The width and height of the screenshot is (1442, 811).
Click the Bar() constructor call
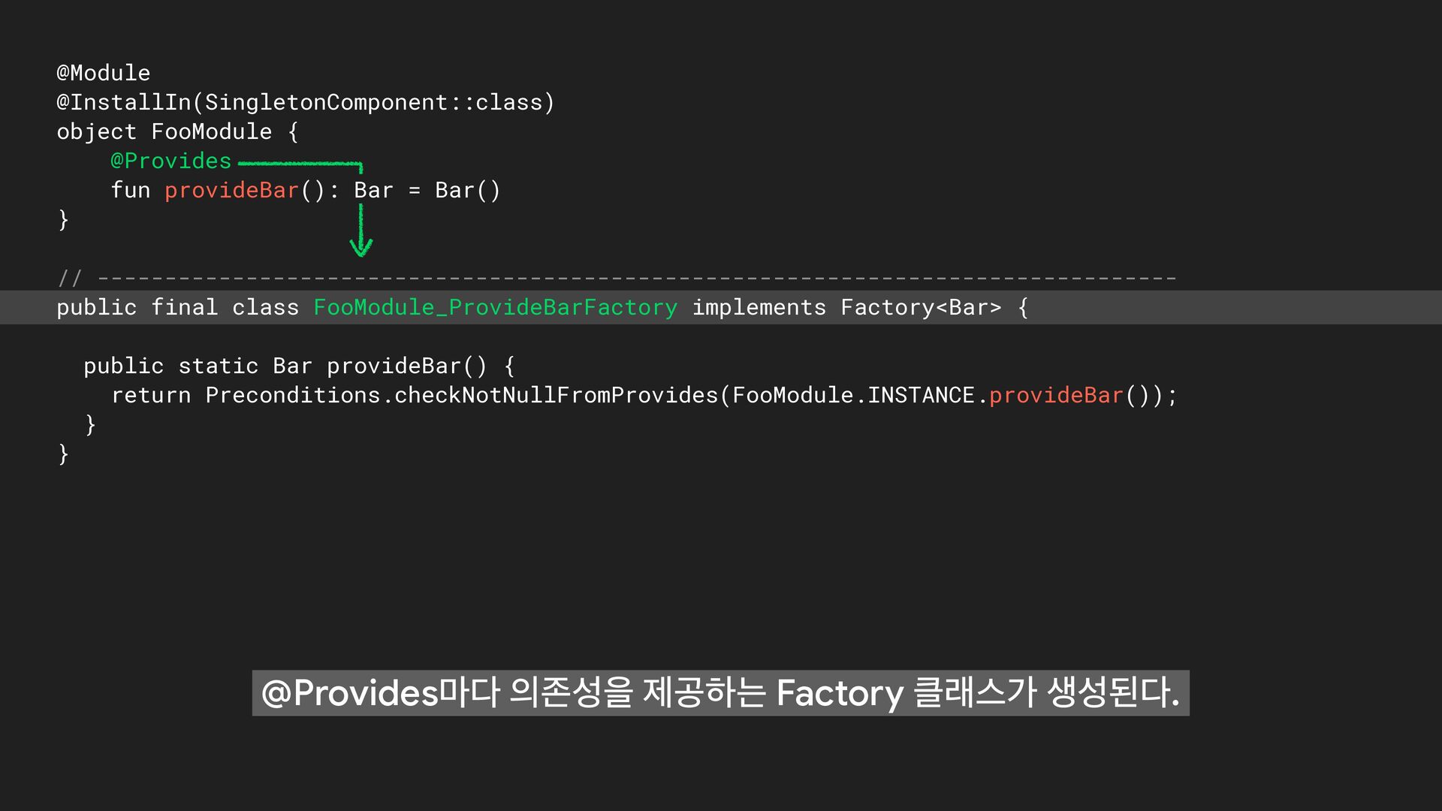[467, 190]
